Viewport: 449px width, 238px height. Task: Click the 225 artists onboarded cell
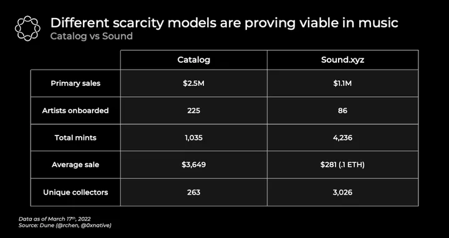194,111
